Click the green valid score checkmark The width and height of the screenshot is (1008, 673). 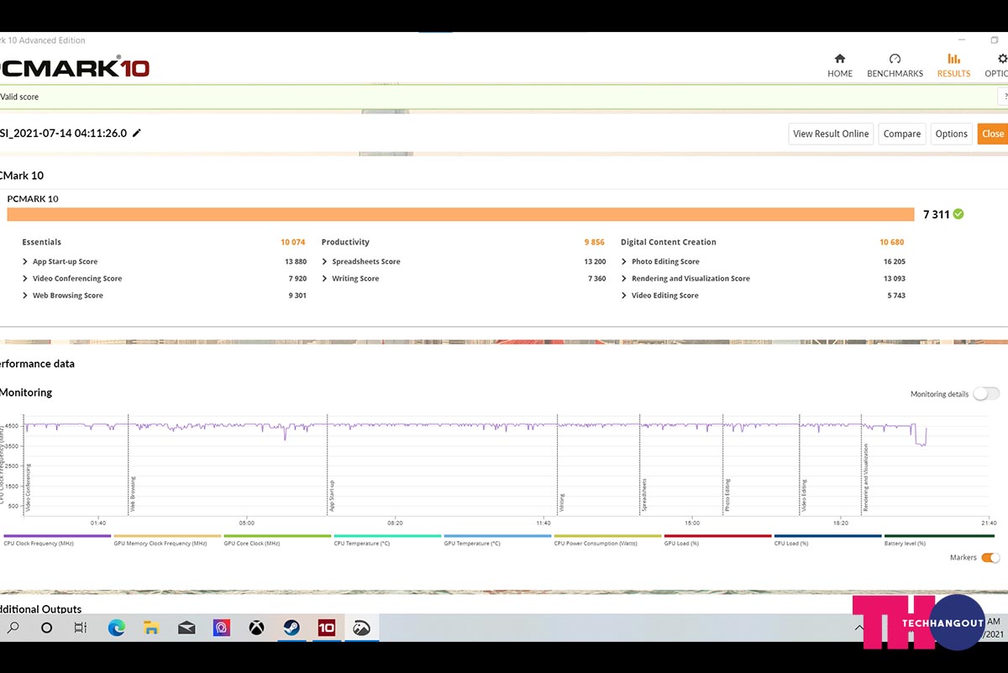(x=958, y=214)
